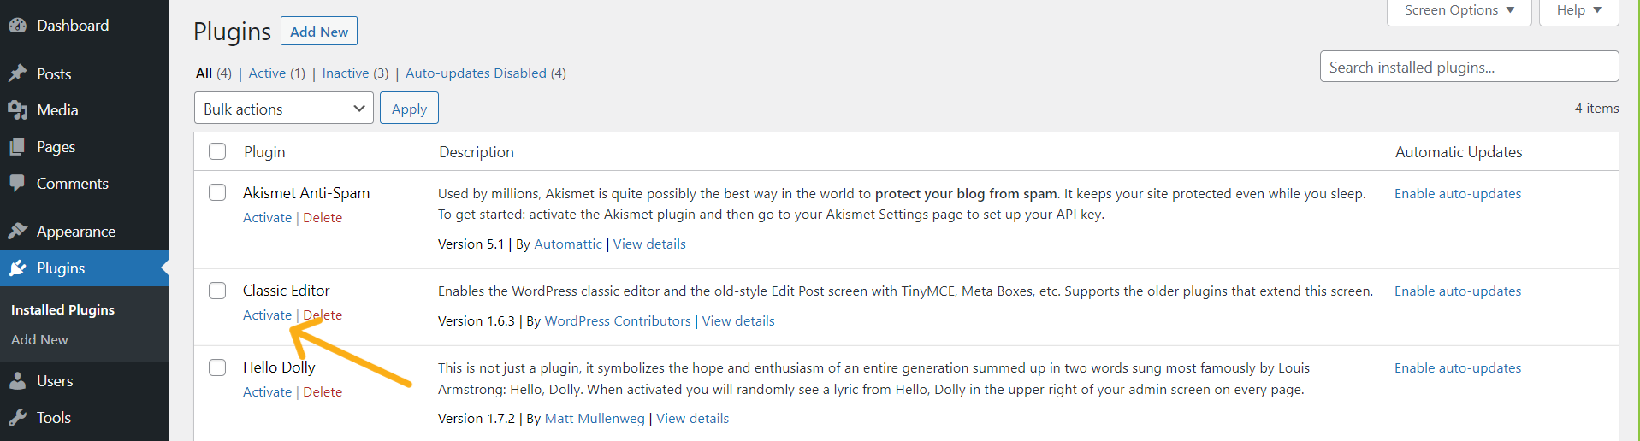1640x441 pixels.
Task: Activate the Akismet Anti-Spam plugin
Action: pos(267,218)
